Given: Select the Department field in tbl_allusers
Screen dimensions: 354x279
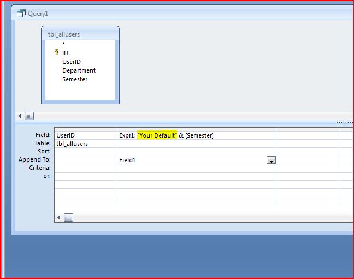Looking at the screenshot, I should 79,70.
